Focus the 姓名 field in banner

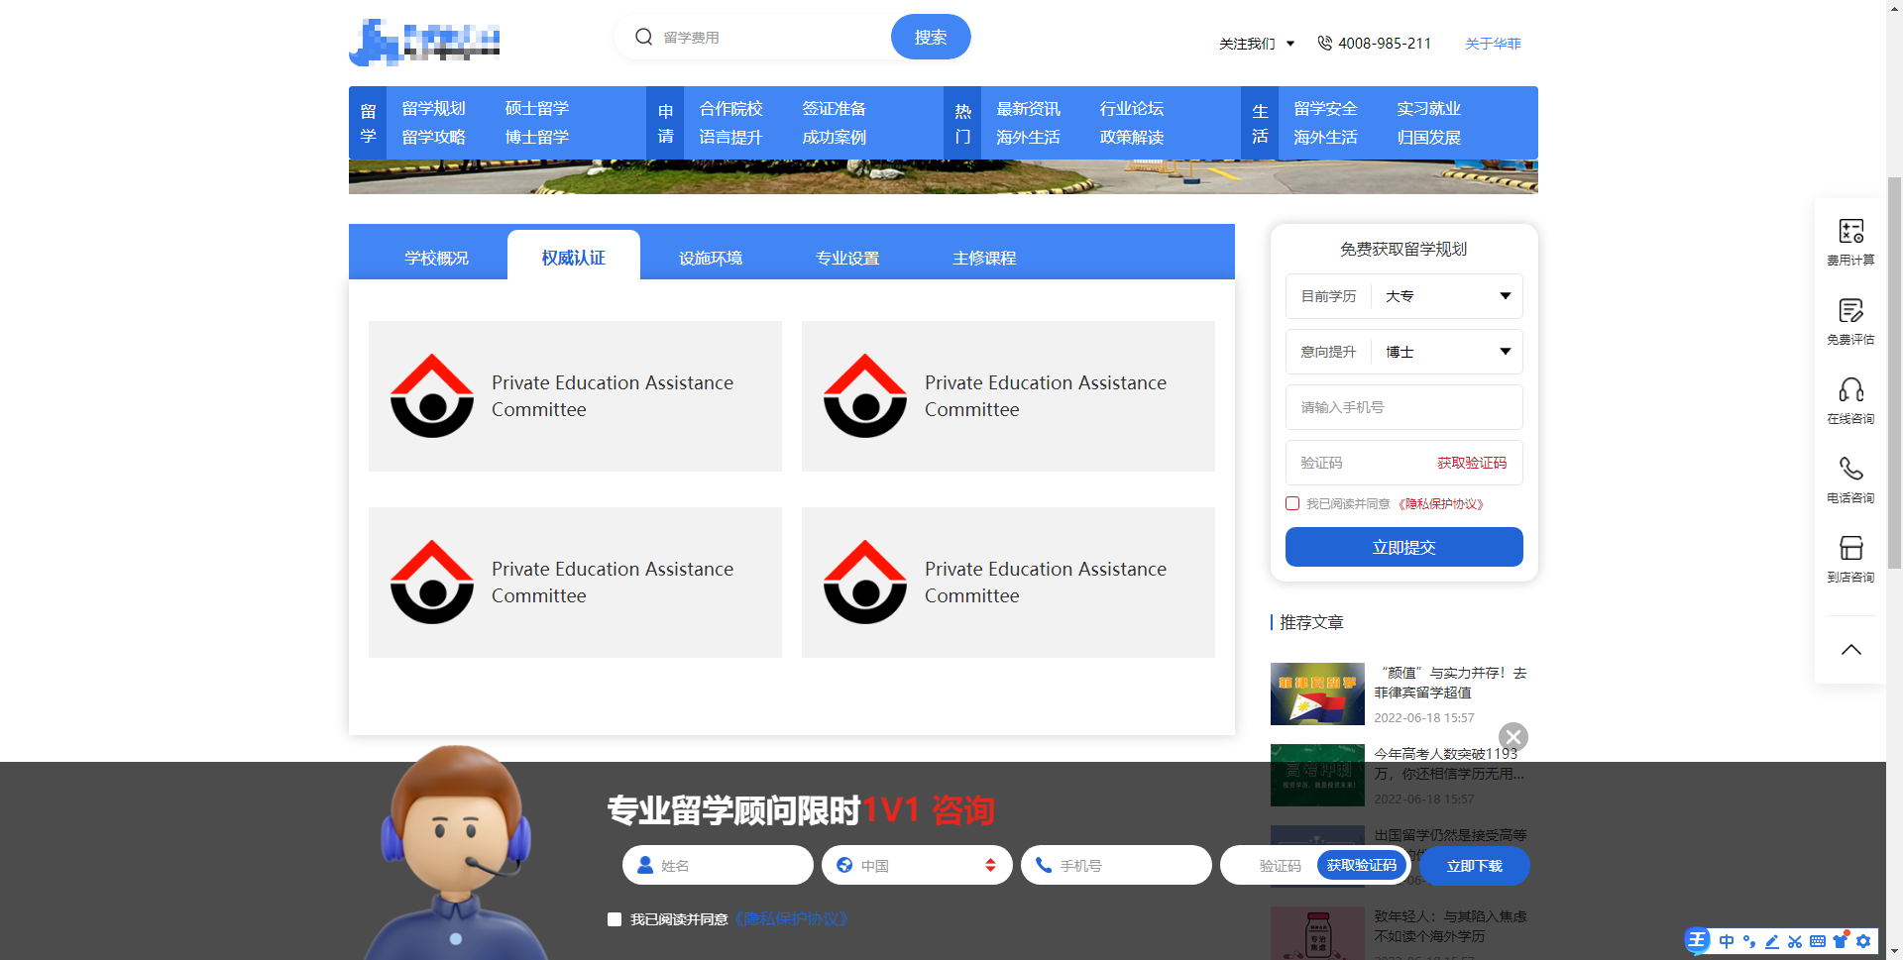pyautogui.click(x=718, y=865)
